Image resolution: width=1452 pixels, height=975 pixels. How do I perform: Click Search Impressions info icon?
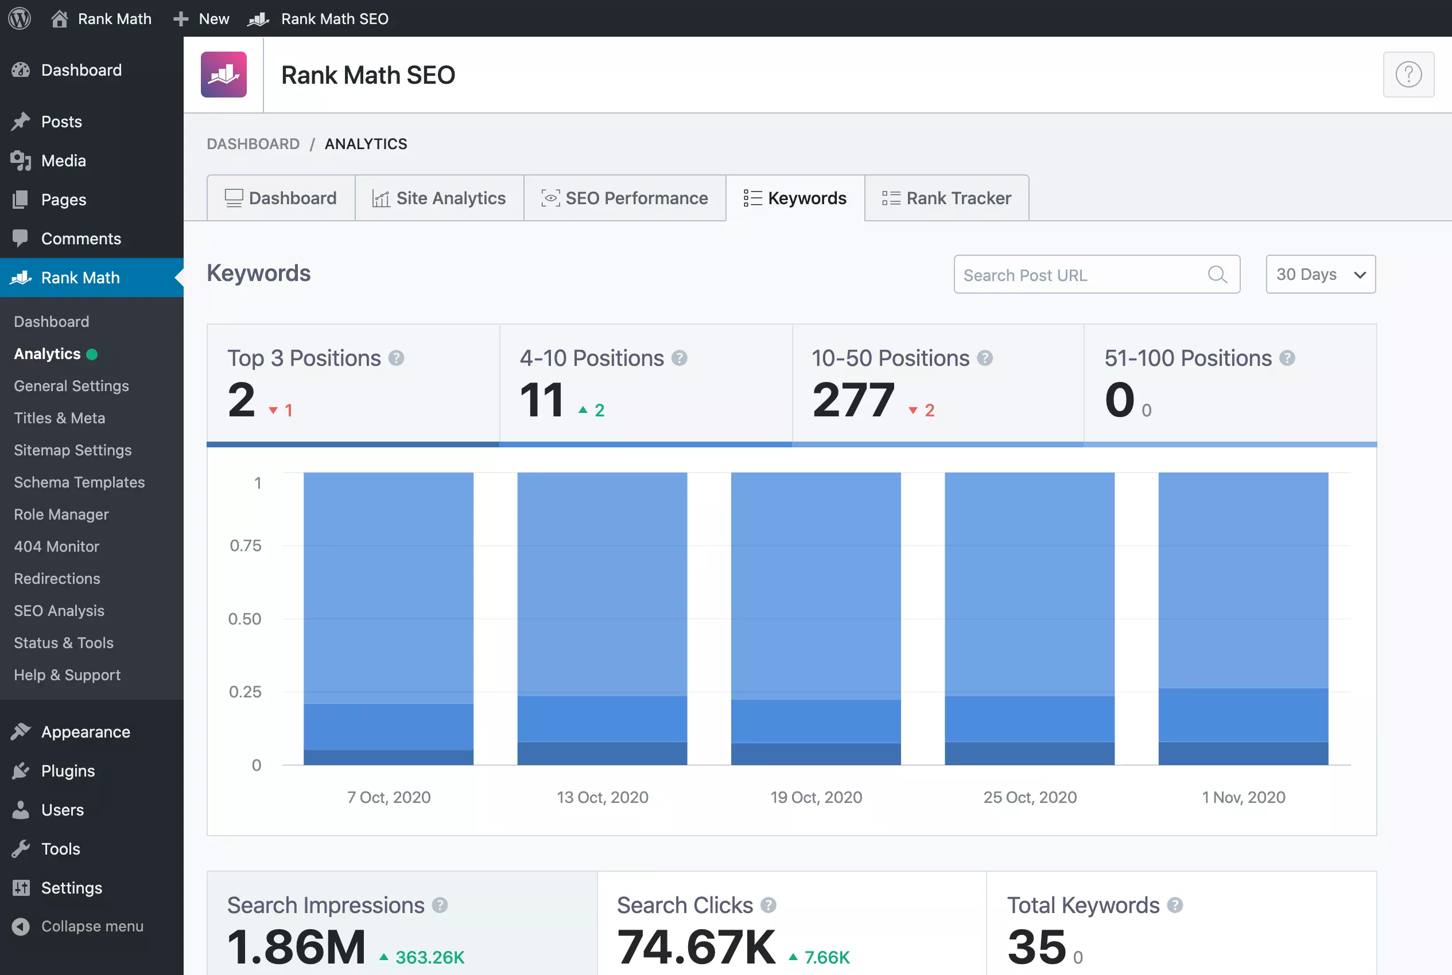(x=440, y=906)
